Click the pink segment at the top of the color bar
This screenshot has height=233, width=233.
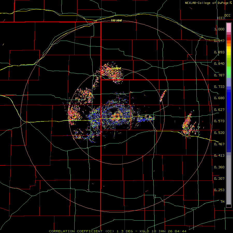point(229,28)
